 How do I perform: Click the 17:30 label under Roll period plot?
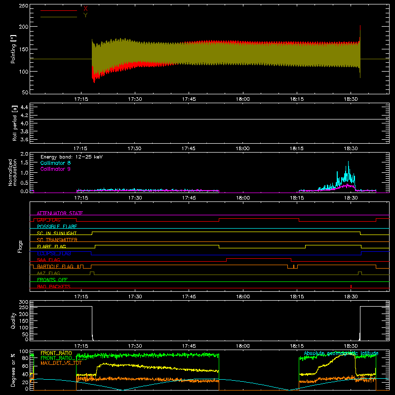(x=134, y=149)
